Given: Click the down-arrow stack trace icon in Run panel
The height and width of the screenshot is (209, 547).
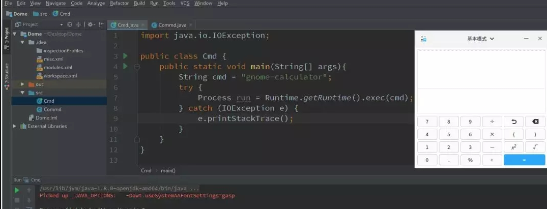Looking at the screenshot, I should coord(30,200).
